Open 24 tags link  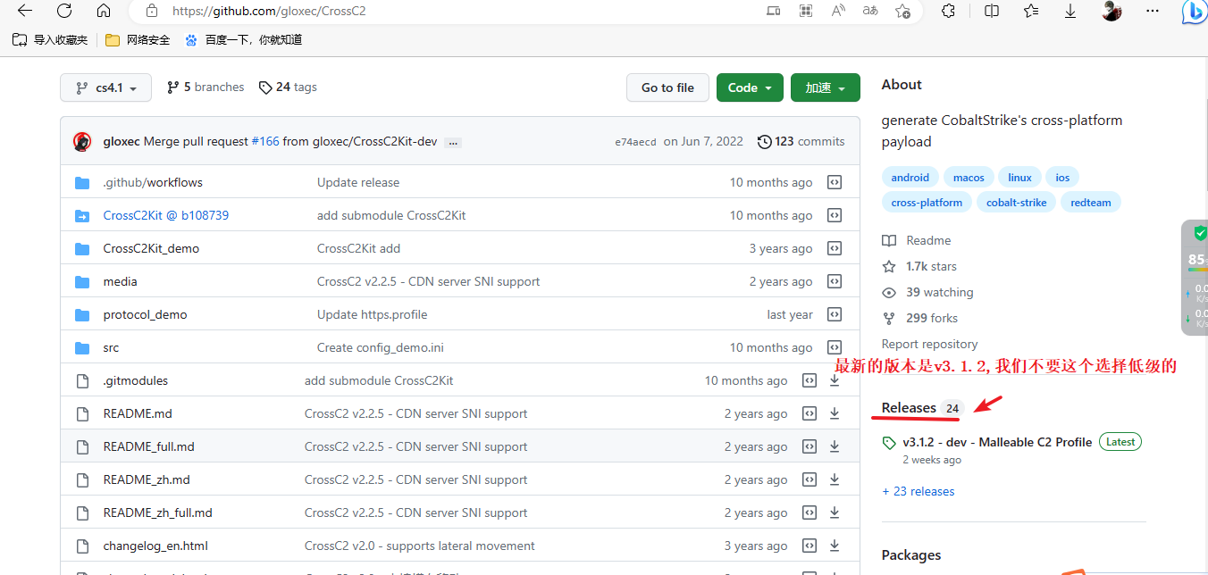tap(288, 87)
